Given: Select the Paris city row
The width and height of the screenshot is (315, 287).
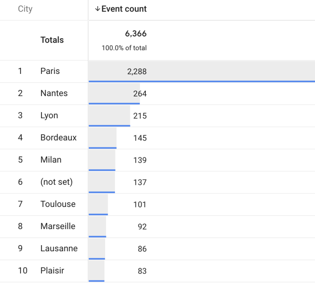Looking at the screenshot, I should coord(50,71).
